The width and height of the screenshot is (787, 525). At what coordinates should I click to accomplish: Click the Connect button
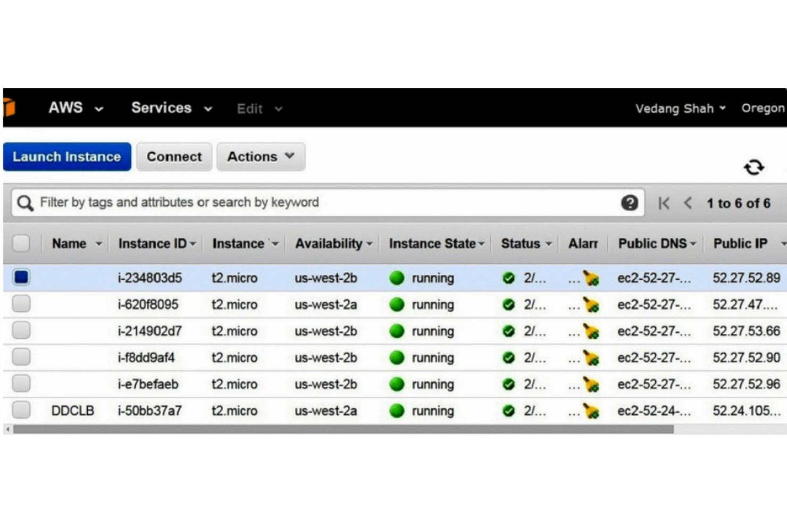(x=174, y=156)
